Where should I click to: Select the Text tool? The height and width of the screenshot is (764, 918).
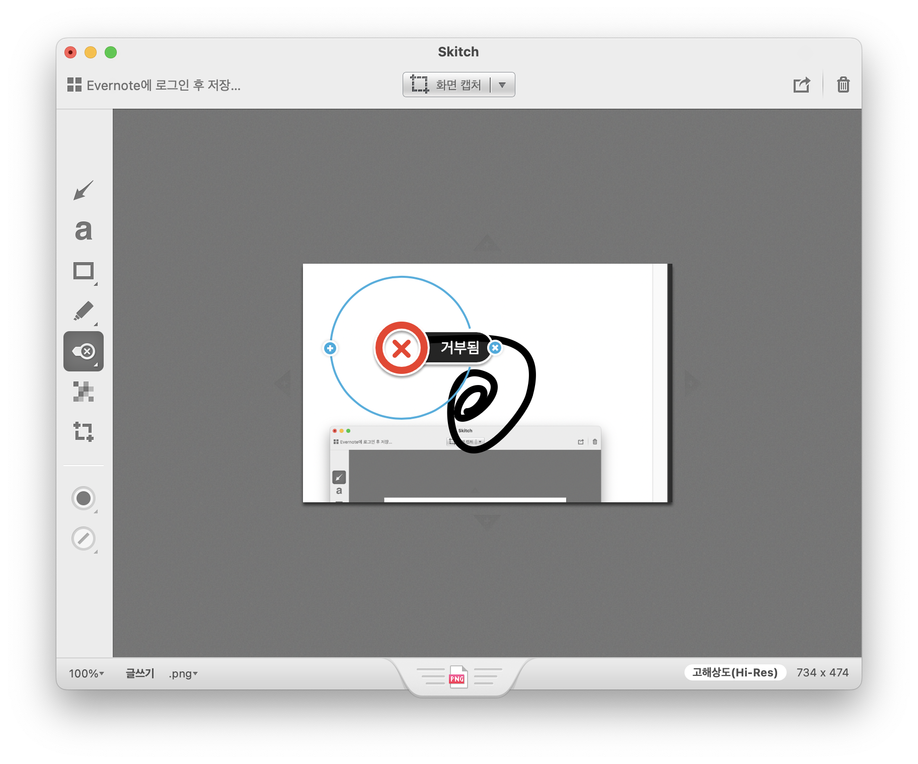point(84,231)
